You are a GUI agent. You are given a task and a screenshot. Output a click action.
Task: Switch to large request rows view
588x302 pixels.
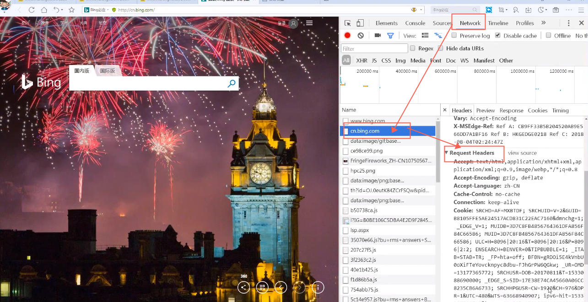click(x=425, y=35)
